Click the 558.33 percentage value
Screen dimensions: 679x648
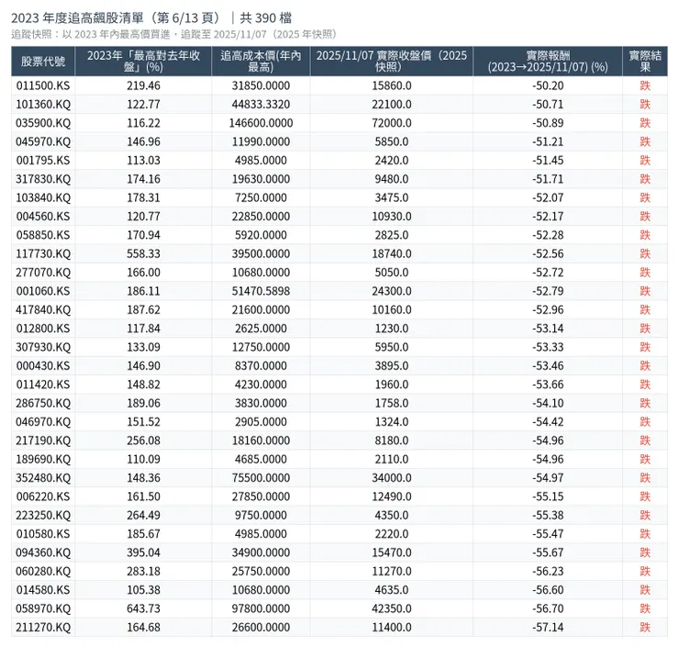point(143,254)
